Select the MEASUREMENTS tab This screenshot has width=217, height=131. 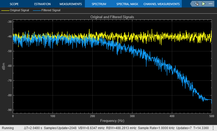click(70, 4)
